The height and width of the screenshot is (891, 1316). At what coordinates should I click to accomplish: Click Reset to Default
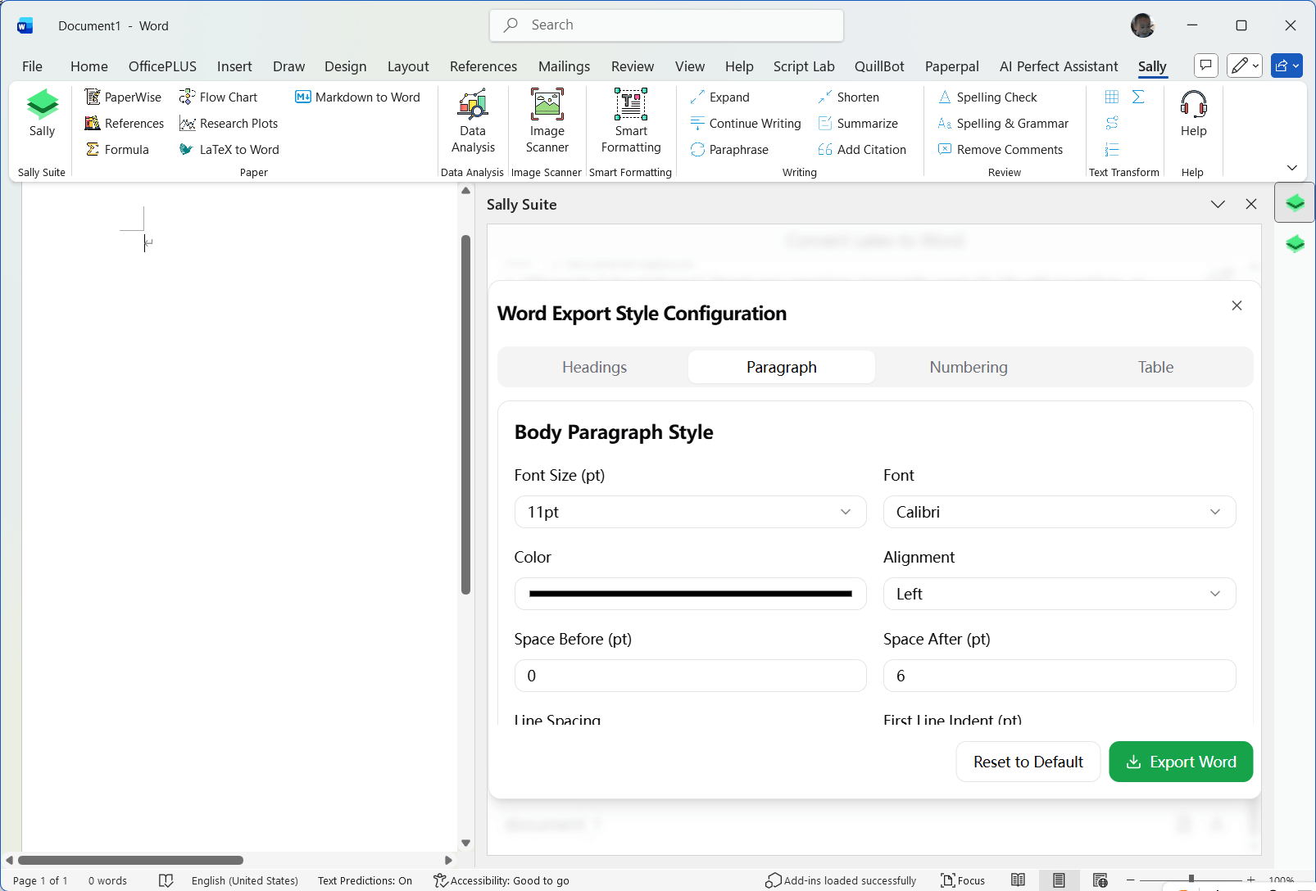click(1028, 762)
